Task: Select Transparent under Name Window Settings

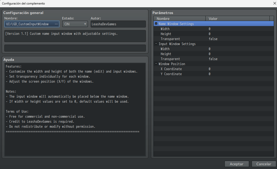Action: [170, 39]
